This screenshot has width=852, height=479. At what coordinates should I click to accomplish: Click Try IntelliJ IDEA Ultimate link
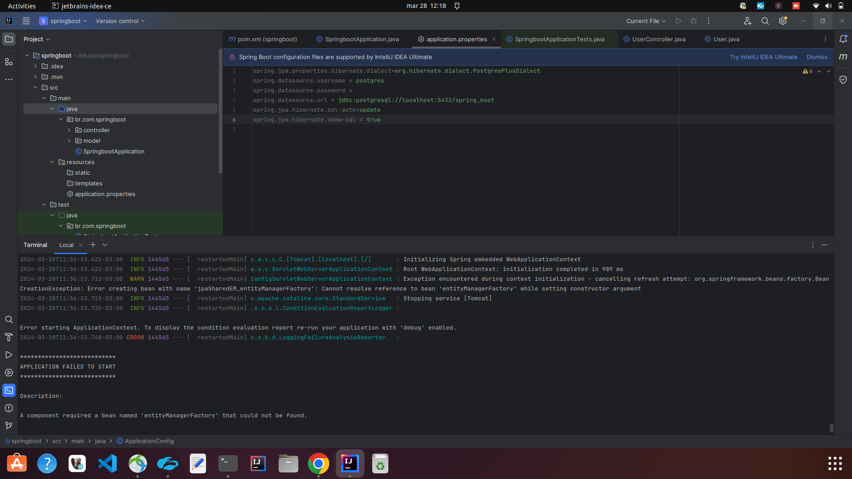point(764,57)
